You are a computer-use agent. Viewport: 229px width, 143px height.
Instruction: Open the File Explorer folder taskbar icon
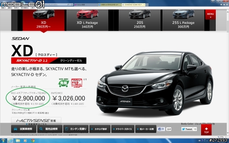click(x=18, y=140)
